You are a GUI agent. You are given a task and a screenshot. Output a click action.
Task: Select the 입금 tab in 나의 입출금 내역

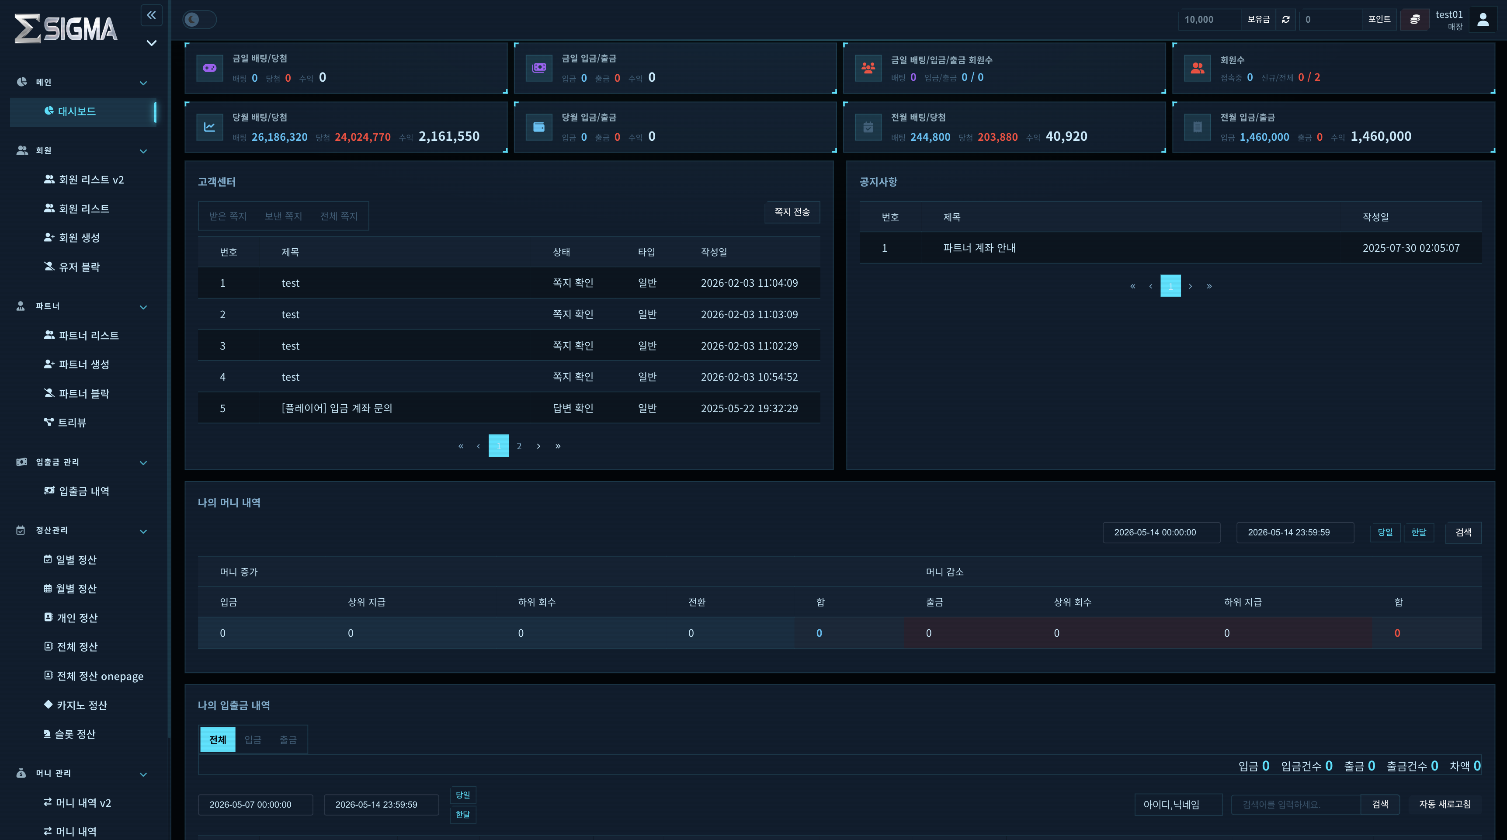[x=253, y=739]
